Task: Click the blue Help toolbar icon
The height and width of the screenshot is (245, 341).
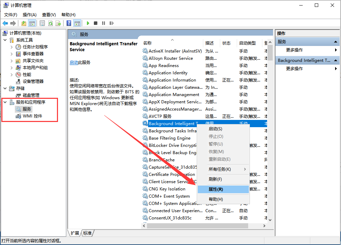Action: 69,23
